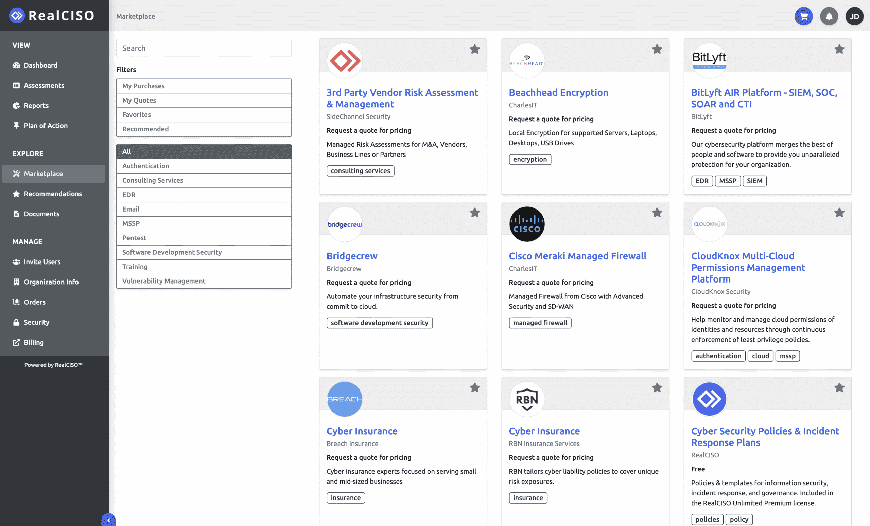
Task: Click the SideChannel Security logo thumbnail
Action: tap(345, 61)
